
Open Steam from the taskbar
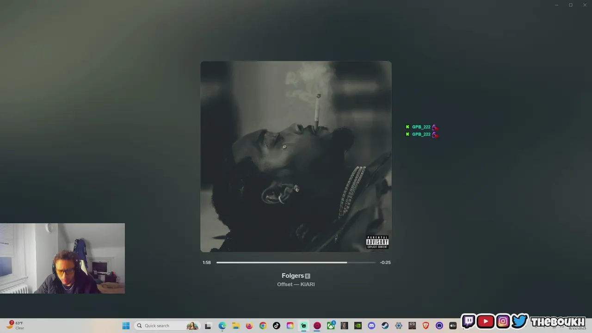[385, 326]
